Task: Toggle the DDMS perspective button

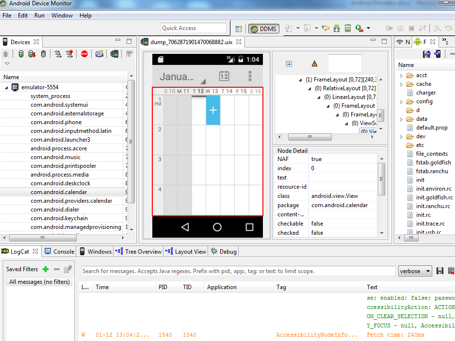Action: (x=264, y=29)
